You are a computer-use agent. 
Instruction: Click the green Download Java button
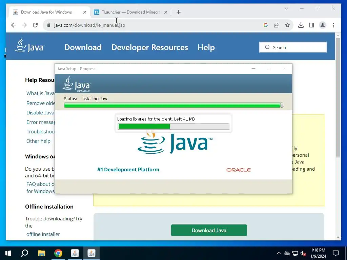(209, 230)
